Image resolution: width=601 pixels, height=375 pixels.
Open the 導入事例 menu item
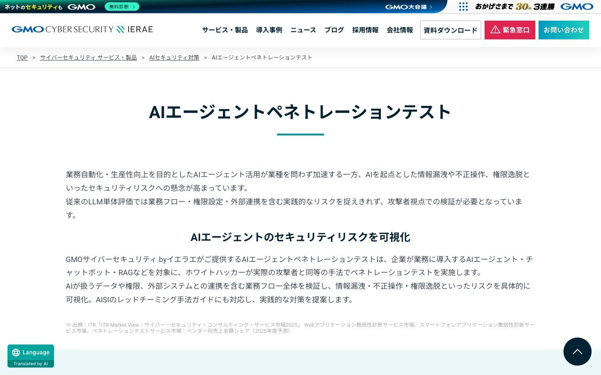(x=269, y=30)
